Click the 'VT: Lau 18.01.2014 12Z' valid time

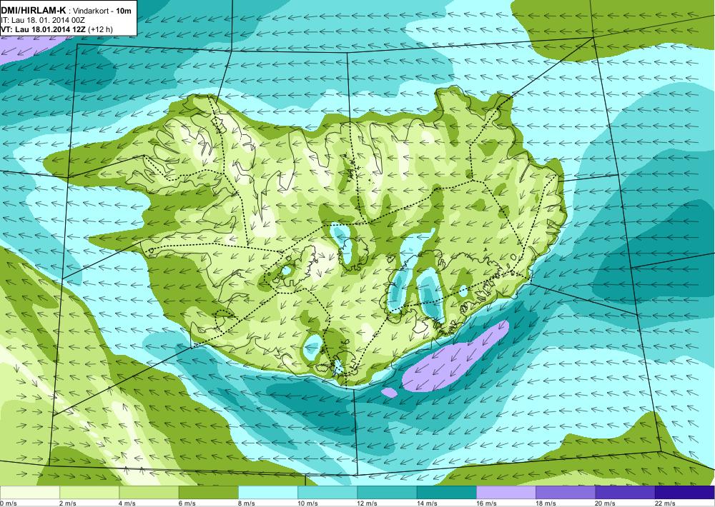[44, 29]
